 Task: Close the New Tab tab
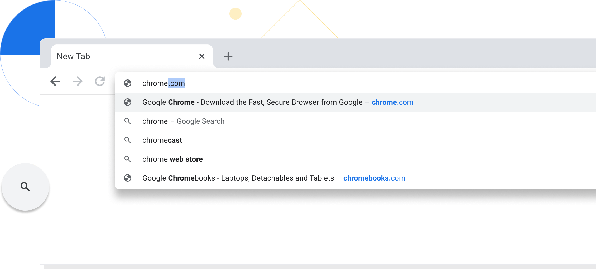tap(202, 56)
